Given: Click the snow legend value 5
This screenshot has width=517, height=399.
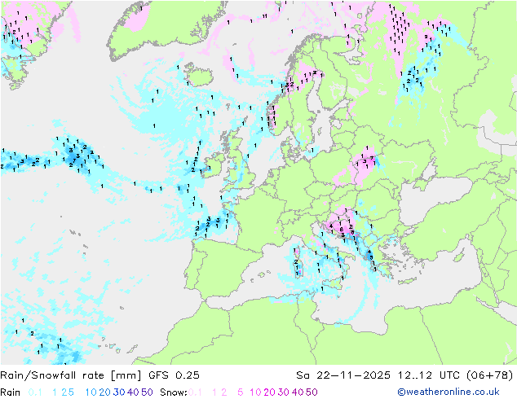Looking at the screenshot, I should 241,392.
